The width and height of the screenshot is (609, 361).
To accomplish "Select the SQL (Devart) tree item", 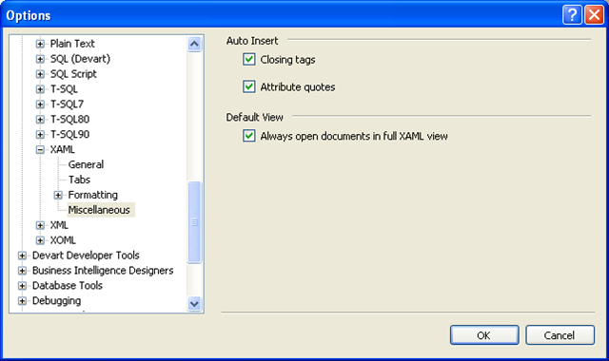I will (80, 59).
